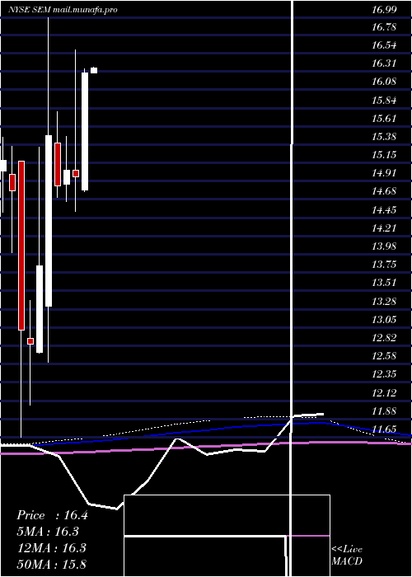Select the 12.12 price axis label

click(x=384, y=393)
